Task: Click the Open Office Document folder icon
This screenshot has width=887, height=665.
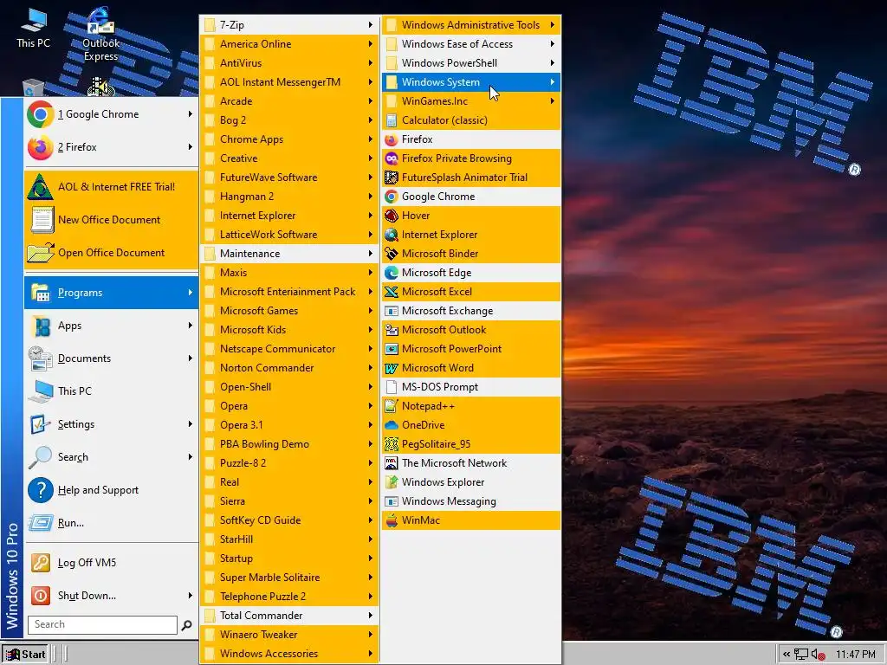Action: click(41, 253)
